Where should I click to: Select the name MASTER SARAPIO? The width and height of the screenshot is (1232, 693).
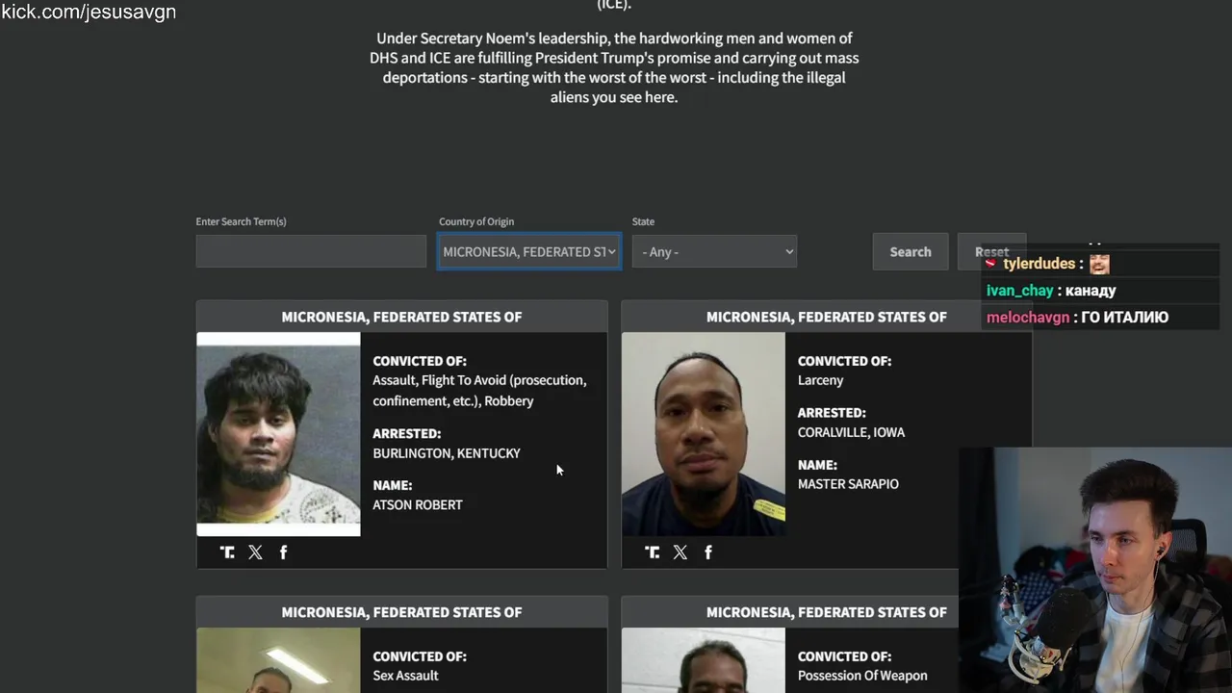[x=848, y=484]
